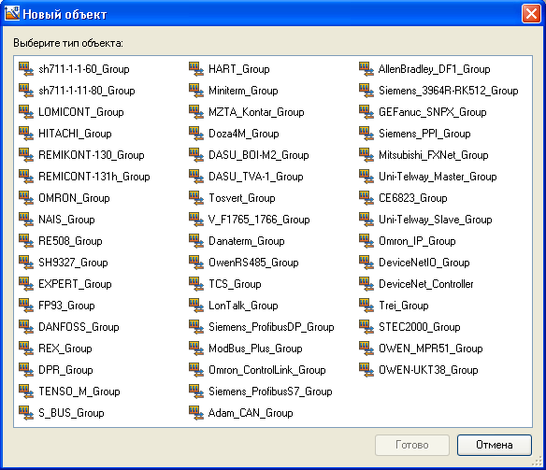546x470 pixels.
Task: Pick Danaterm_Group label
Action: tap(247, 241)
